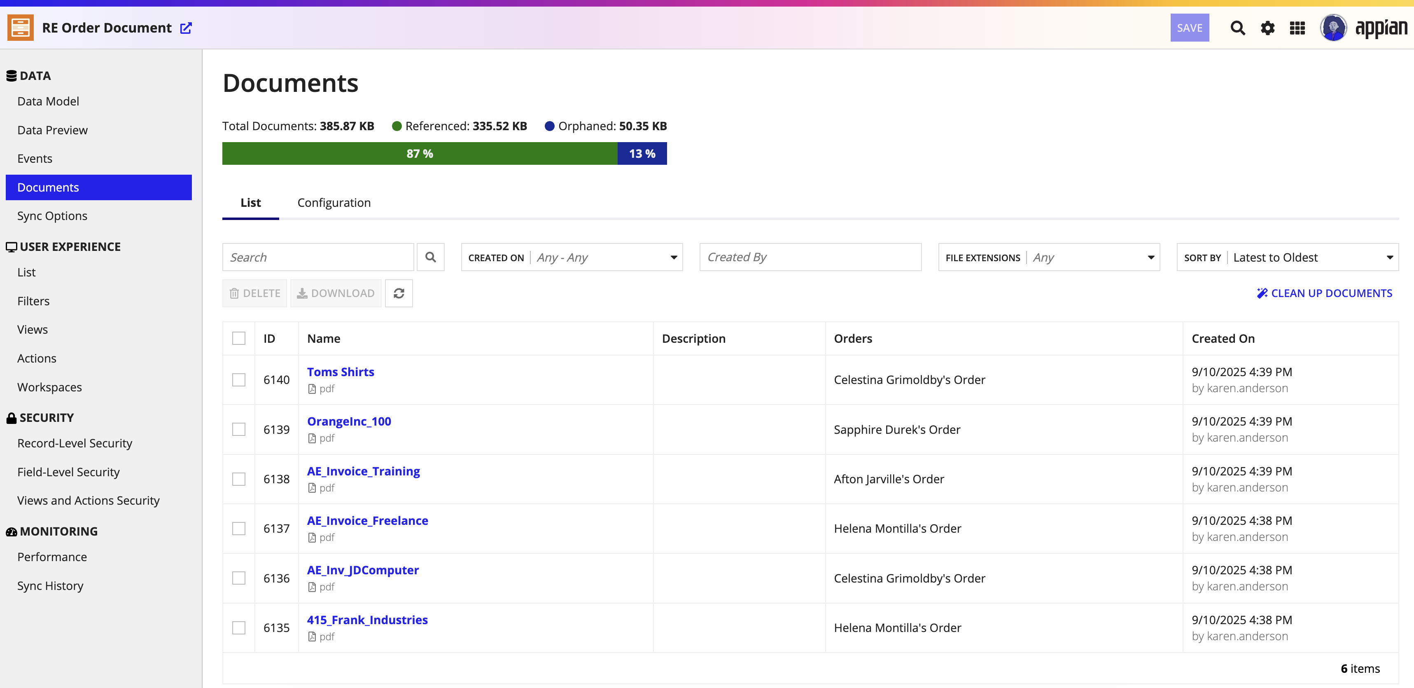Click the green 87 % referenced bar segment
The height and width of the screenshot is (688, 1414).
[x=420, y=154]
